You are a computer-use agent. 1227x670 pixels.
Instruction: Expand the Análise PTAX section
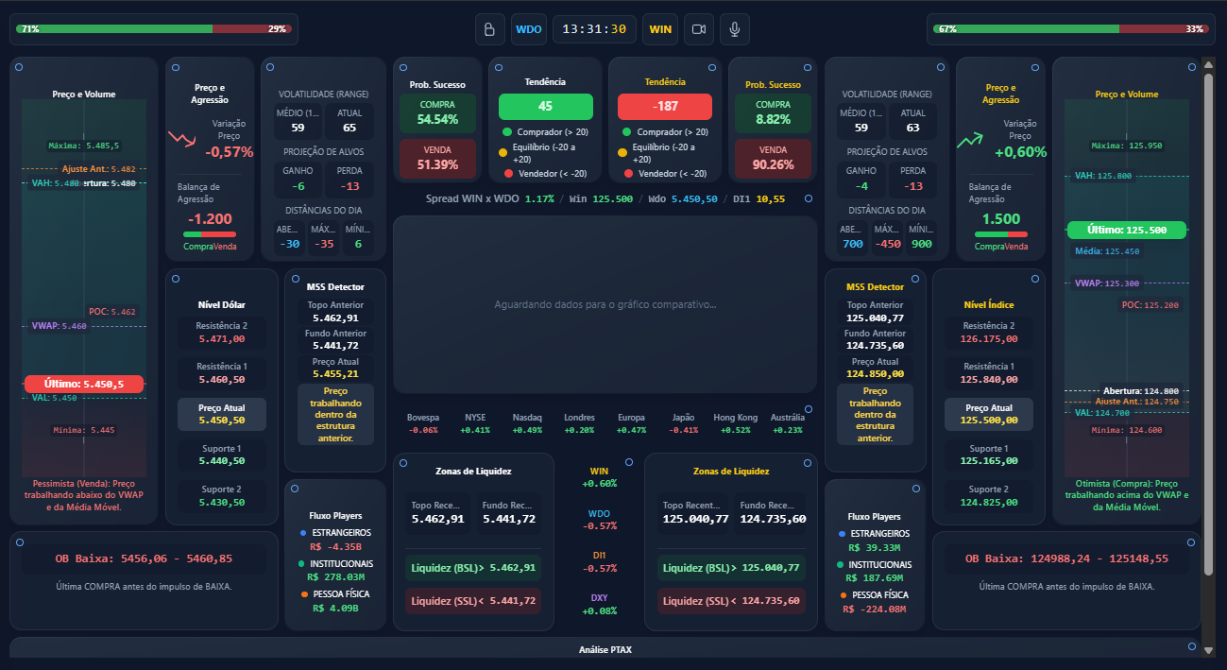[605, 649]
